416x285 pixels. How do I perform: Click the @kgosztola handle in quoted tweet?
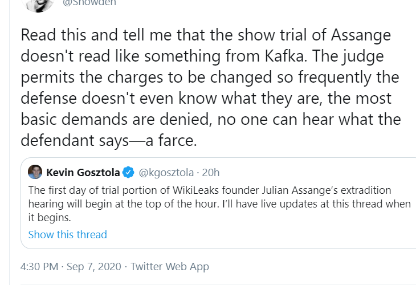165,172
